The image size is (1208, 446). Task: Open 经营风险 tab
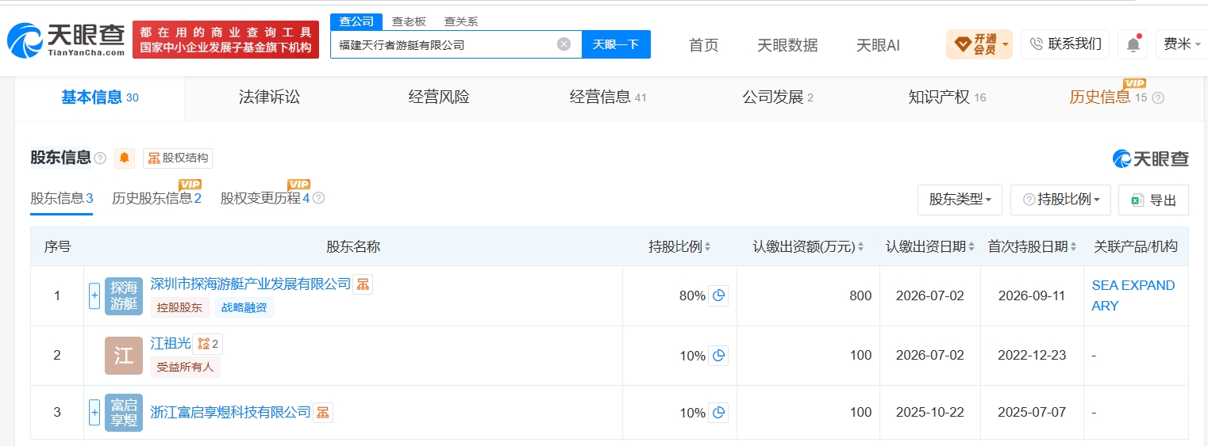tap(439, 97)
